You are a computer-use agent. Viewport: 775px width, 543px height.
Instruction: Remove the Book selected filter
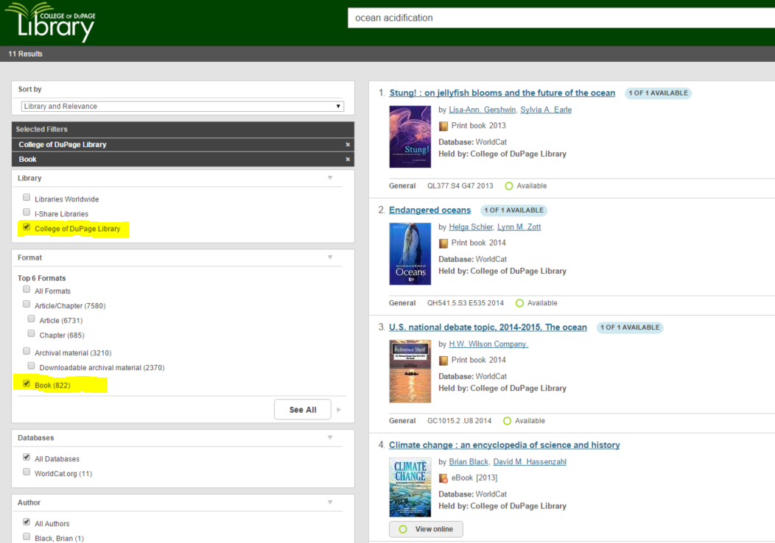point(348,160)
